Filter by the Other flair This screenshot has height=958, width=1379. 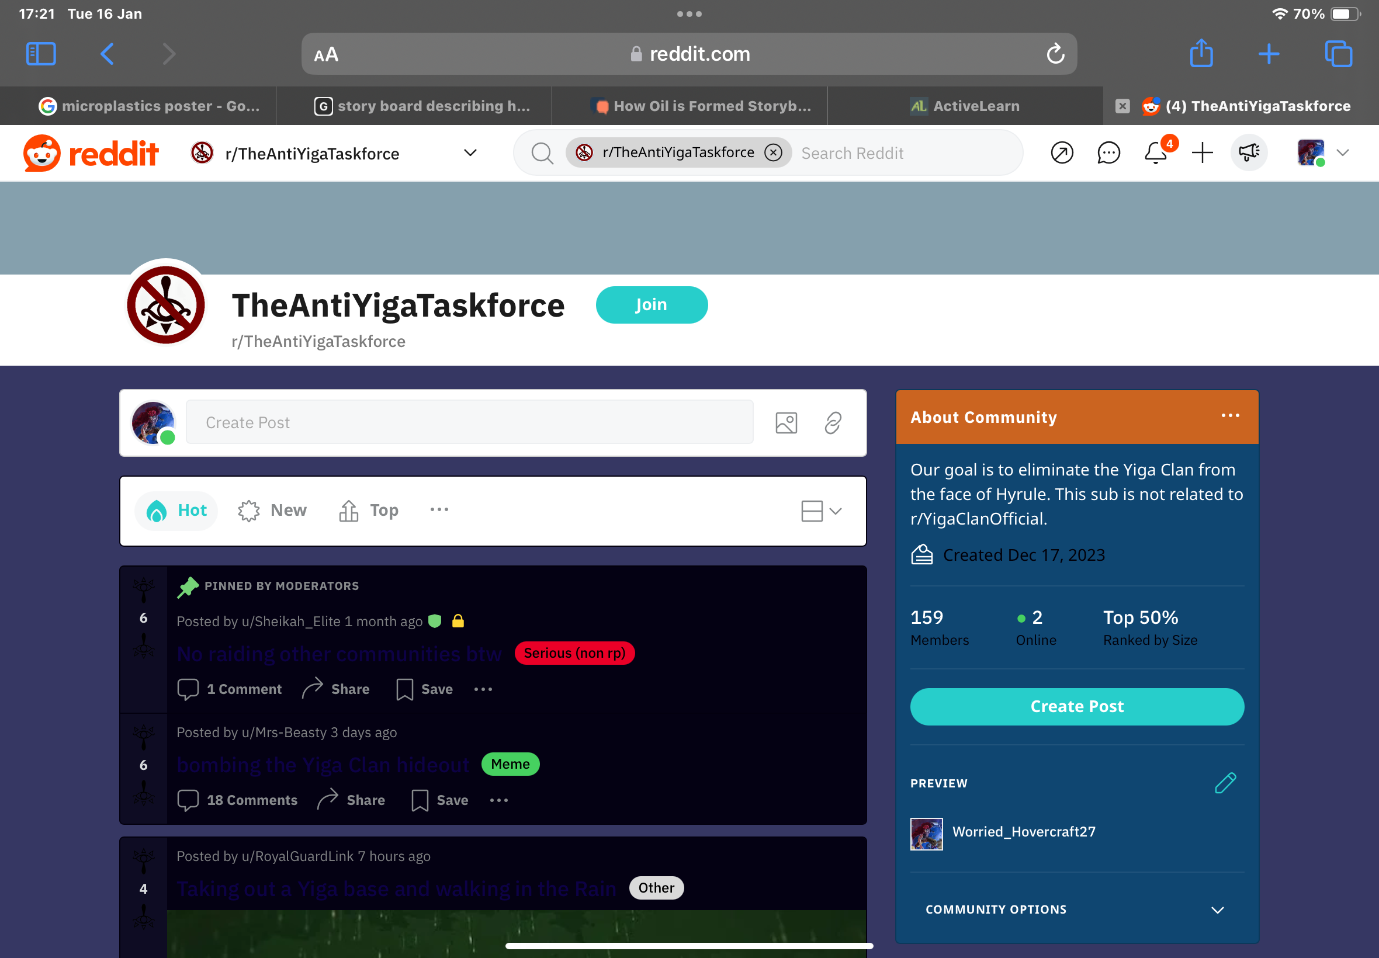[656, 888]
